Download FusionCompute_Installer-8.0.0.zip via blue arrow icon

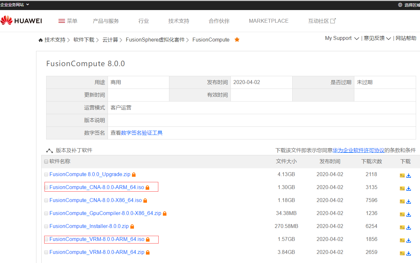[409, 227]
